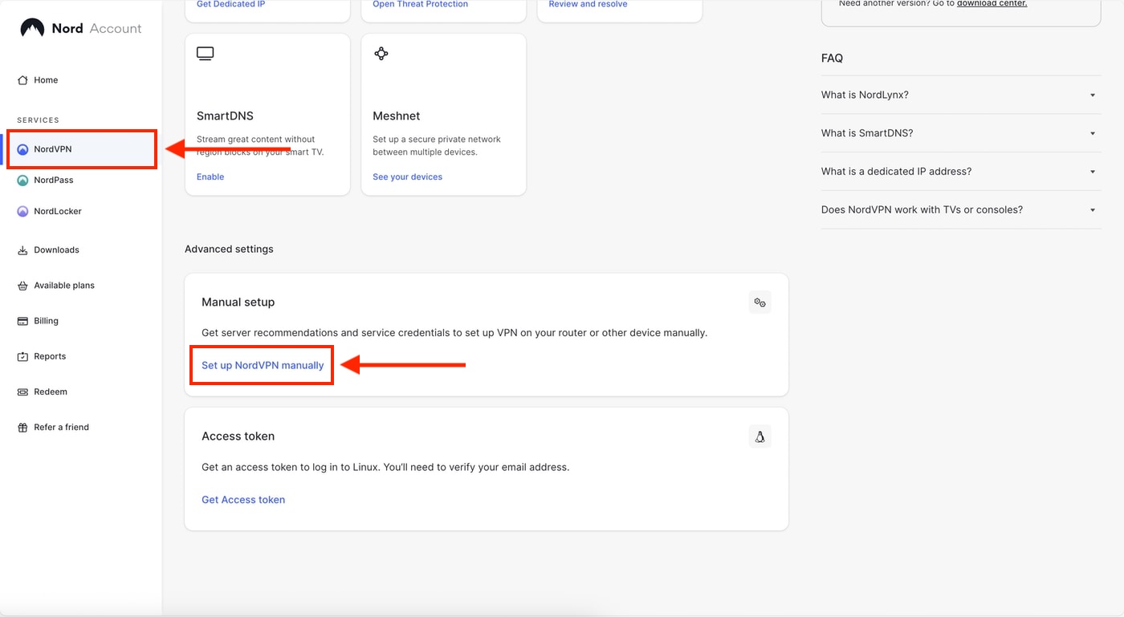The image size is (1124, 617).
Task: Click the Meshnet card title
Action: tap(397, 116)
